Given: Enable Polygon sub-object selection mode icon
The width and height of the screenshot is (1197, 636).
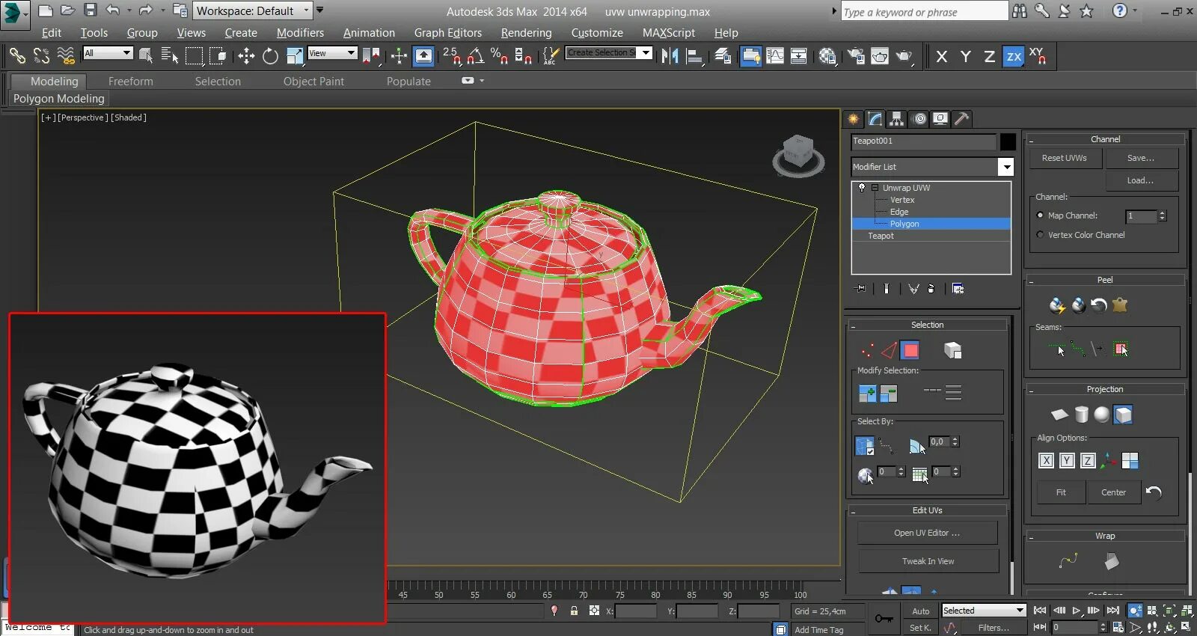Looking at the screenshot, I should pyautogui.click(x=910, y=350).
